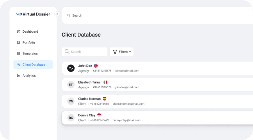253x140 pixels.
Task: Click phone number +34612345688
Action: pyautogui.click(x=100, y=104)
